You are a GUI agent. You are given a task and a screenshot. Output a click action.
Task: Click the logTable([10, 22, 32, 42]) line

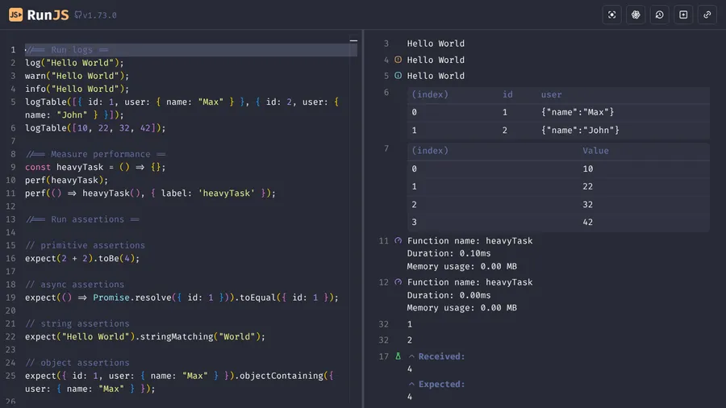(95, 128)
